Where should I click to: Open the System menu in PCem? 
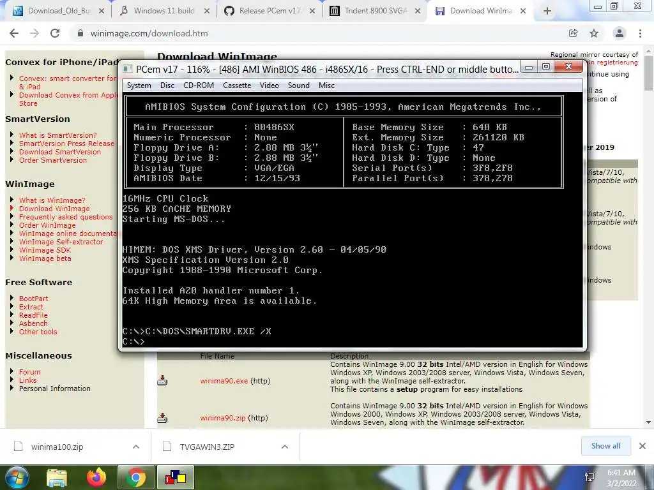[x=139, y=85]
